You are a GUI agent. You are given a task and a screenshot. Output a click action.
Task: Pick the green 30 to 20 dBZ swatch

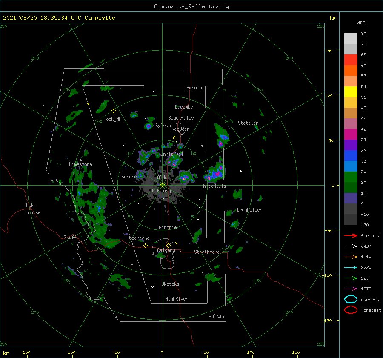(x=351, y=177)
